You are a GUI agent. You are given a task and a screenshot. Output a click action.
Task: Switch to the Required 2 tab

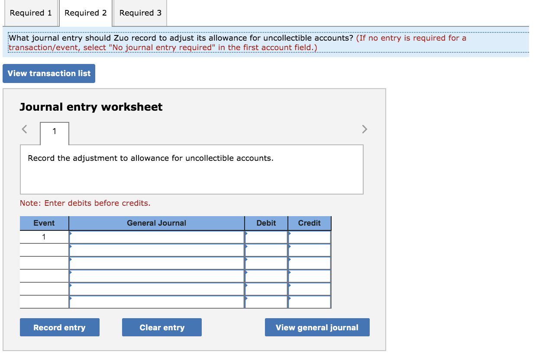pyautogui.click(x=85, y=13)
